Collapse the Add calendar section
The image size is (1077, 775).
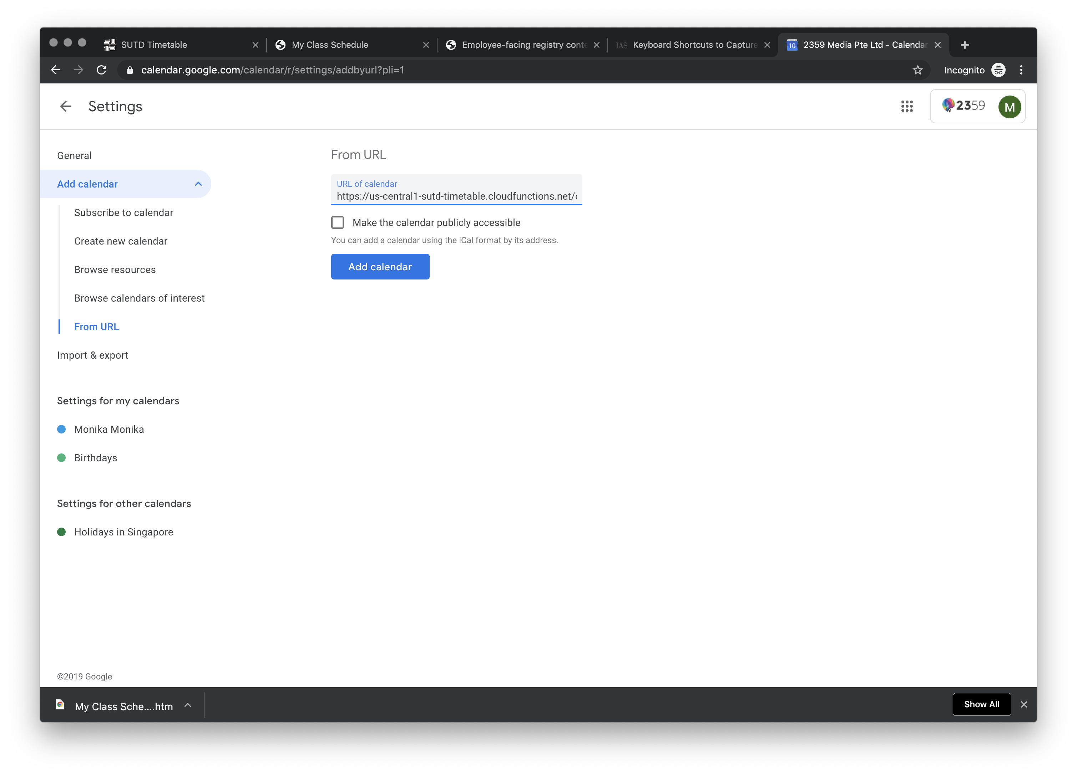(198, 184)
